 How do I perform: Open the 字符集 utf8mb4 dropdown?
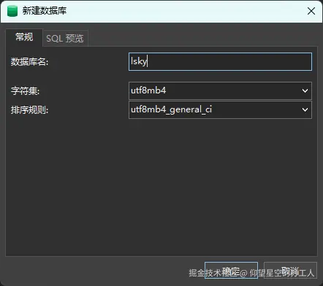[220, 90]
